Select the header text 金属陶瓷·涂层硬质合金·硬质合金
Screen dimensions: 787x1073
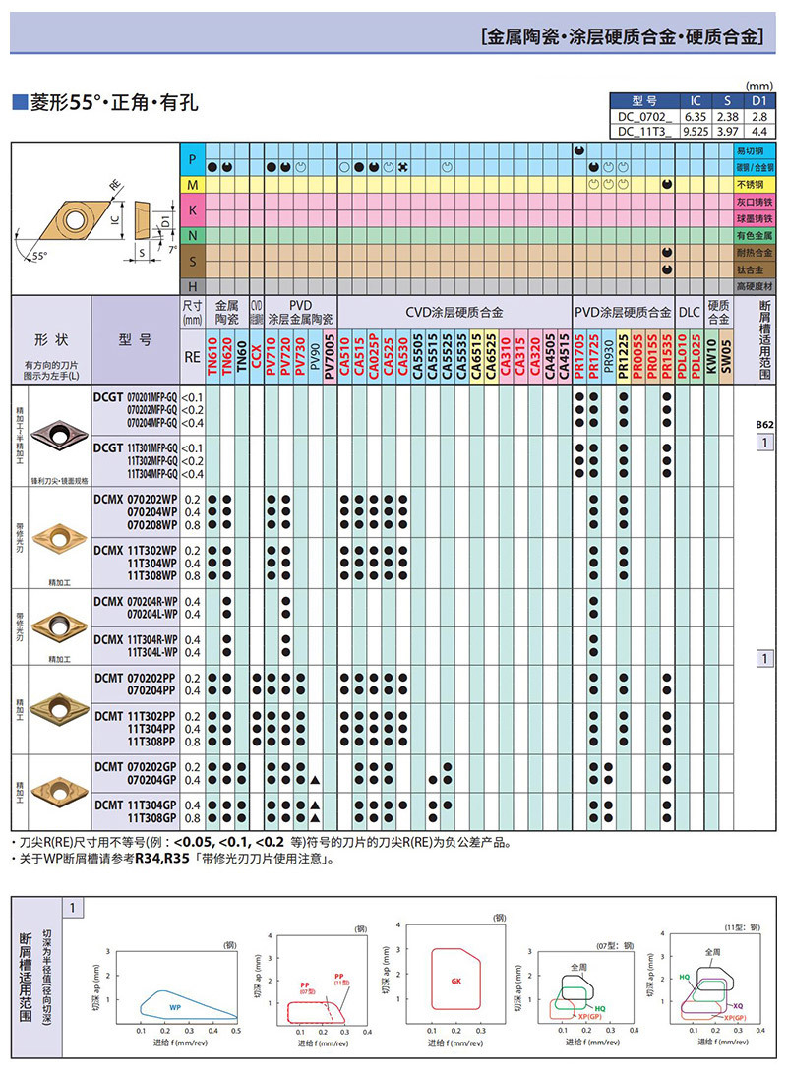[622, 35]
